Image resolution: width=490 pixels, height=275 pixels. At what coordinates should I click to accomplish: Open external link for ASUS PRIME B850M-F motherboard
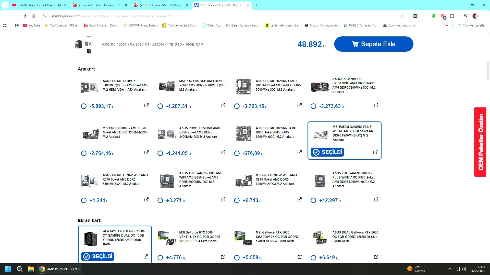point(300,152)
